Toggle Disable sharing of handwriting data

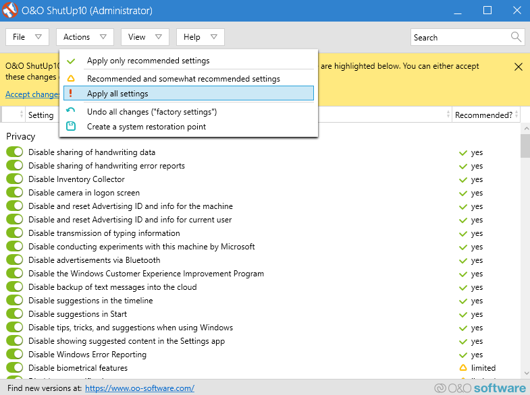click(15, 152)
